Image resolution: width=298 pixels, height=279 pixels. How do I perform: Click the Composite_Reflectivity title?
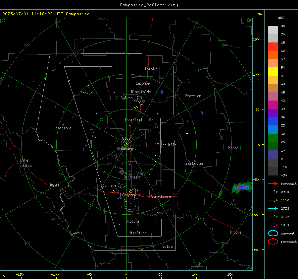click(149, 5)
